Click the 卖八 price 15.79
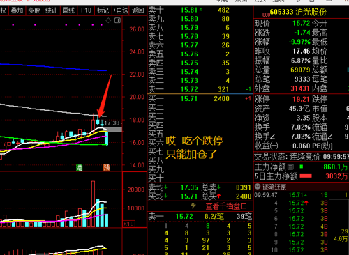The height and width of the screenshot is (255, 349). (x=189, y=28)
